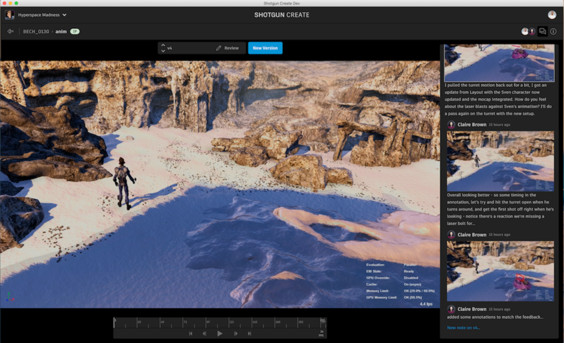
Task: Open the top note thumbnail with pink turret annotation
Action: (499, 63)
